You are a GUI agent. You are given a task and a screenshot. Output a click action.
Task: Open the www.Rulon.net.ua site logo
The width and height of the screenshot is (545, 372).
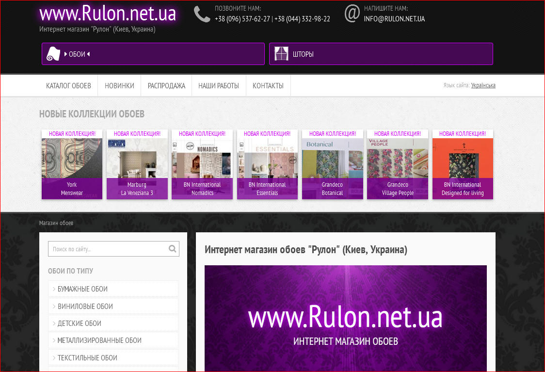point(108,14)
